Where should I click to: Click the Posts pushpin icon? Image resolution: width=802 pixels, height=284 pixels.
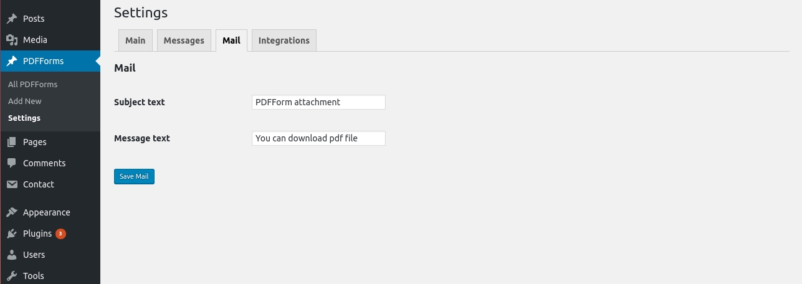point(12,19)
